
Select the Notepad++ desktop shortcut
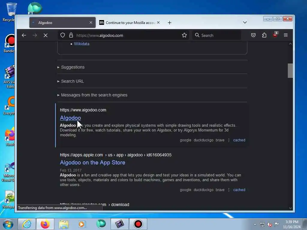(x=9, y=199)
